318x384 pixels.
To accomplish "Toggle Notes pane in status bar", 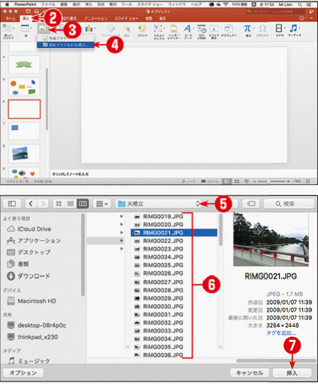I will pyautogui.click(x=188, y=182).
